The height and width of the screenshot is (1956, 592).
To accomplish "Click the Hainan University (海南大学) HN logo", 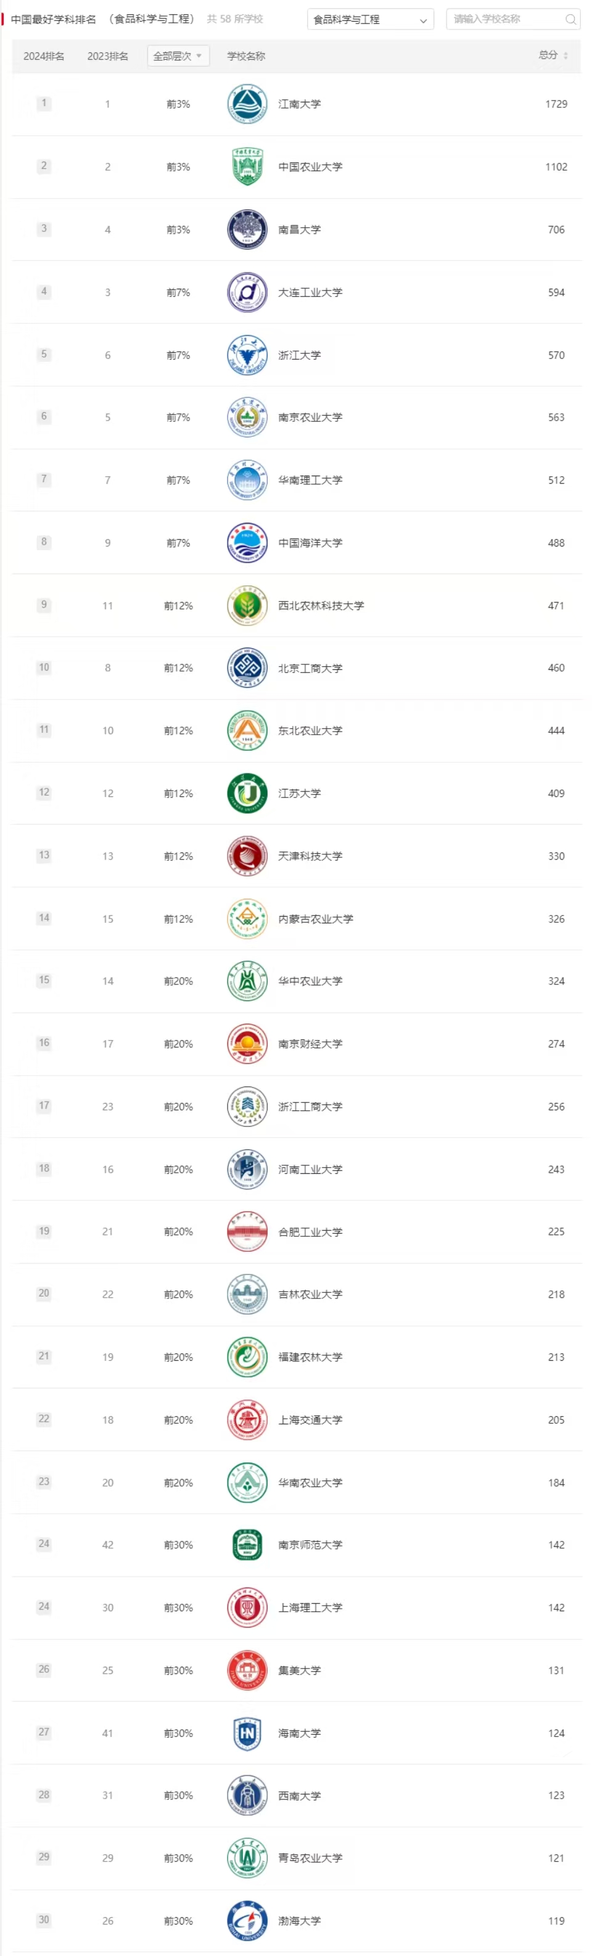I will point(247,1733).
